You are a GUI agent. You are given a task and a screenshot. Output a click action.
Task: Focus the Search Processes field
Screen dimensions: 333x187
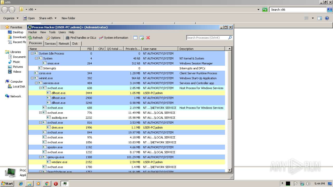point(207,38)
